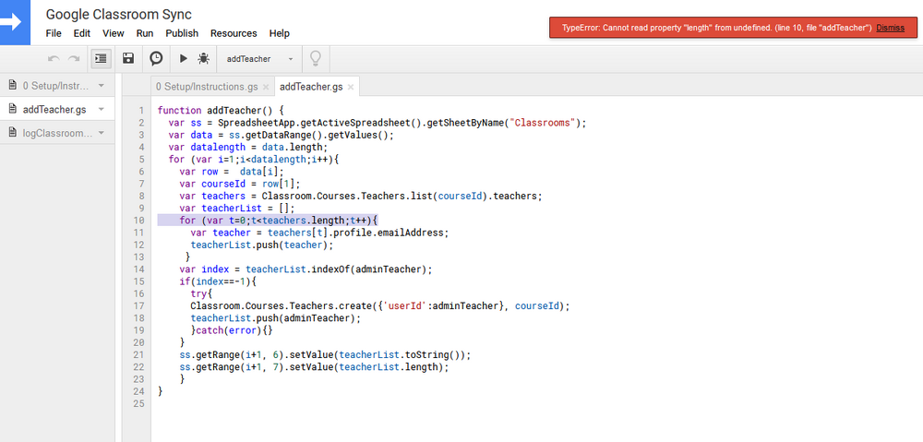Click file icon beside addTeacher.gs in sidebar
The width and height of the screenshot is (923, 442).
12,109
